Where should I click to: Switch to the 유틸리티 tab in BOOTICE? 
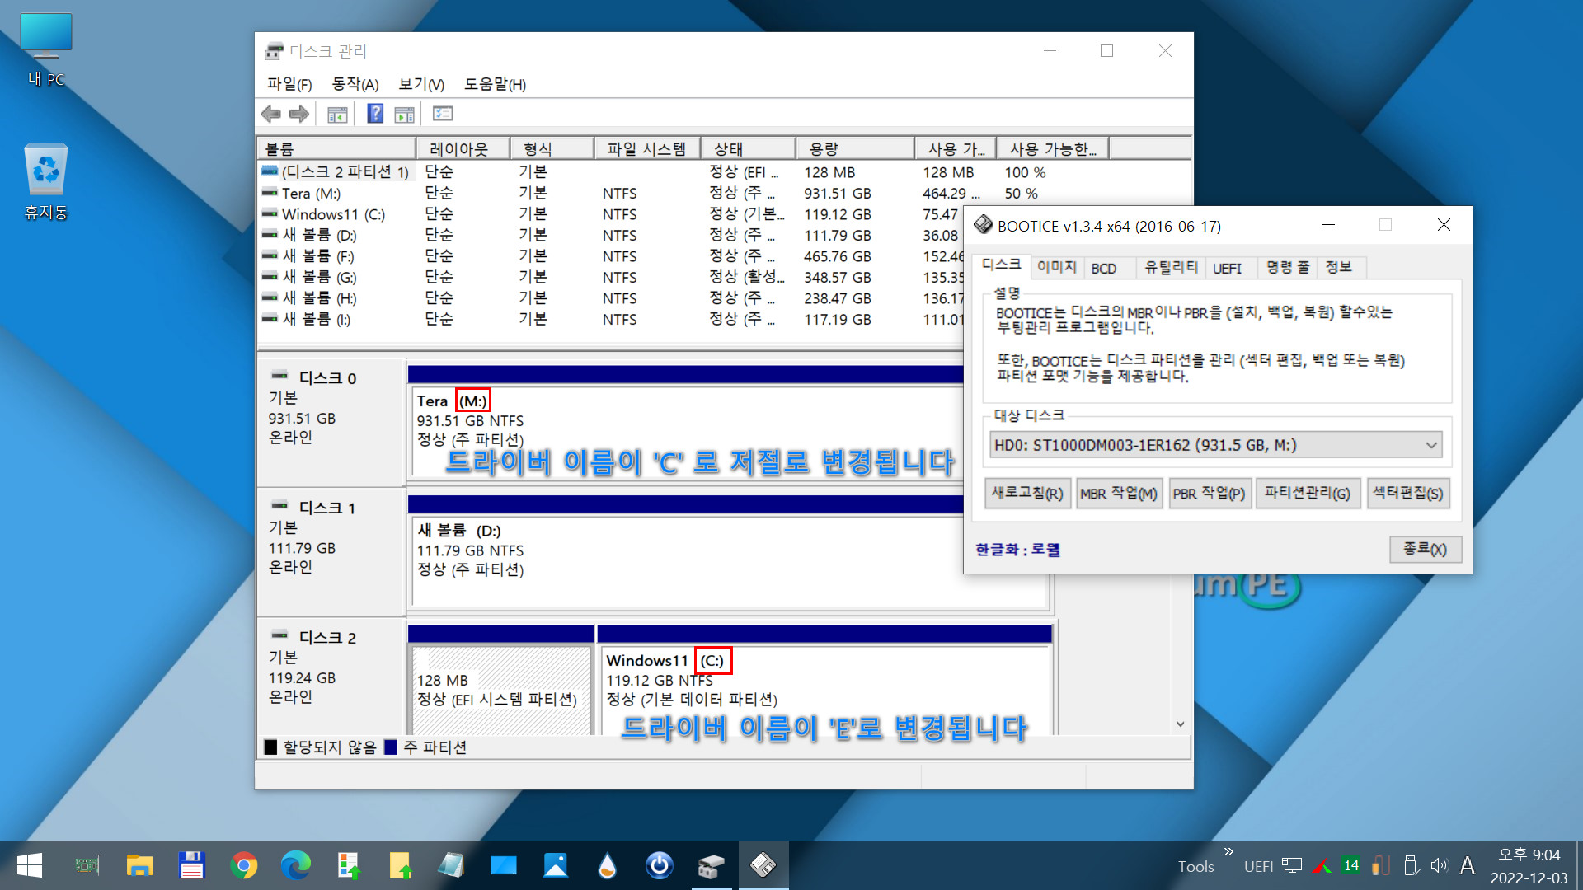(1171, 267)
